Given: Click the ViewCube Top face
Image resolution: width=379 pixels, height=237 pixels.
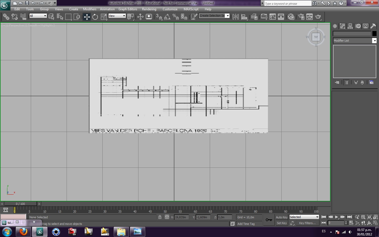Looking at the screenshot, I should click(316, 37).
